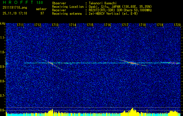Screen dimensions: 183x116
Task: Click the date stamp 25.11.19 17:10
Action: pyautogui.click(x=15, y=13)
